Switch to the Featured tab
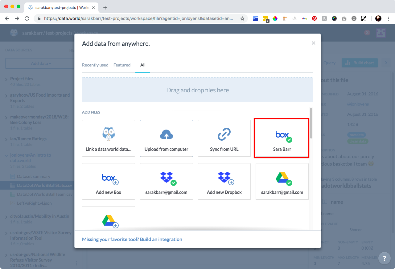Screen dimensions: 395x269 click(122, 65)
